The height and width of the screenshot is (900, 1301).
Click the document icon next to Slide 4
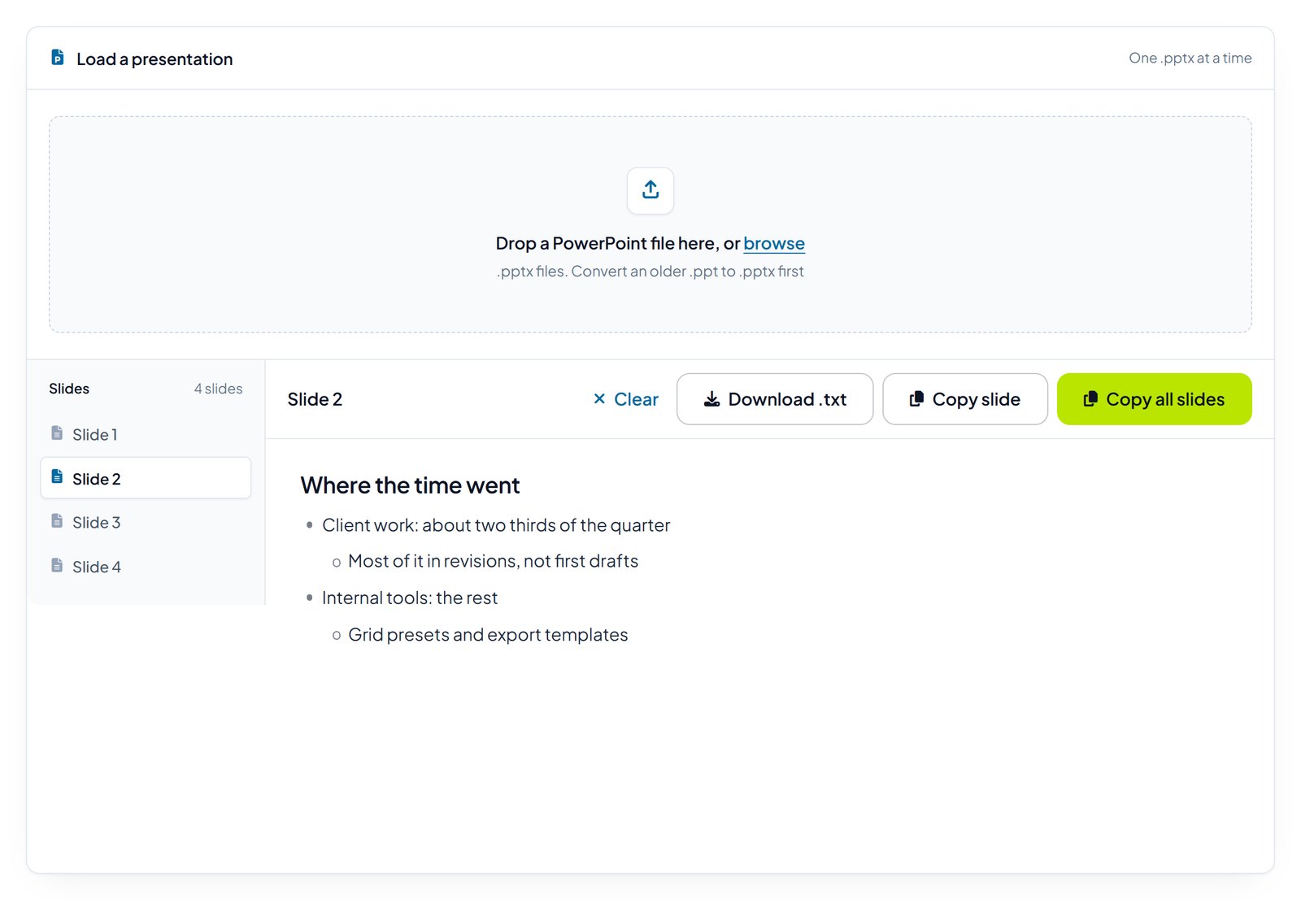[57, 566]
